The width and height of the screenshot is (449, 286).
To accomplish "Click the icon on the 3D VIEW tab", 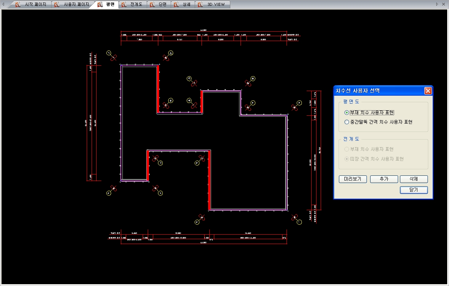I will 200,5.
